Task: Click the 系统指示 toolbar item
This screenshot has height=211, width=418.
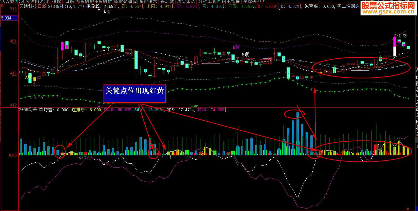Action: pos(148,1)
